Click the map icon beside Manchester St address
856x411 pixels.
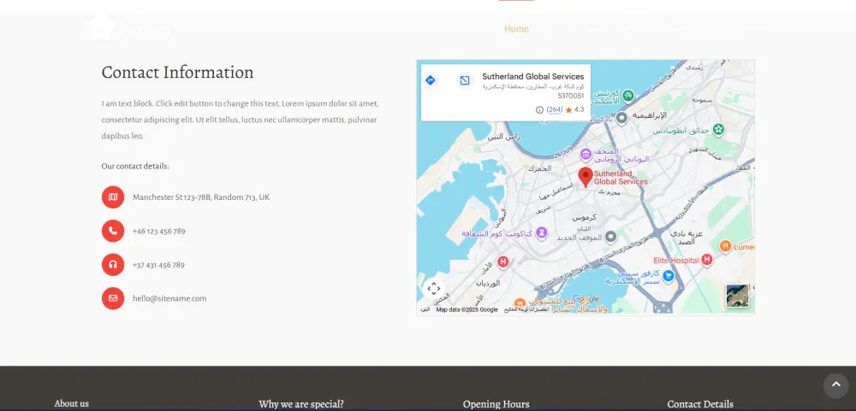pos(113,197)
